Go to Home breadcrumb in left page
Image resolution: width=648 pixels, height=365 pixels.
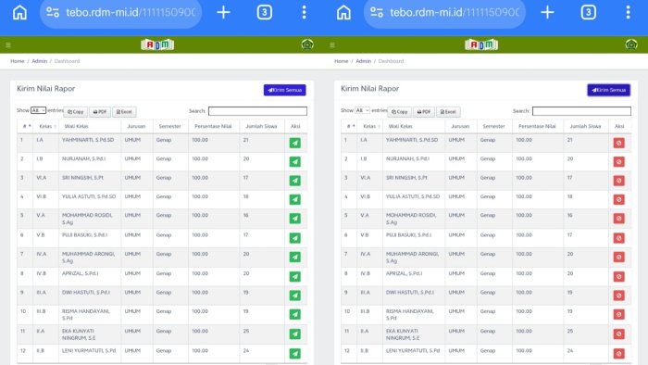(18, 61)
